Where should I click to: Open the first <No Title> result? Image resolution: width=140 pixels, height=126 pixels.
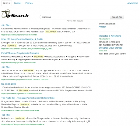coord(6,25)
